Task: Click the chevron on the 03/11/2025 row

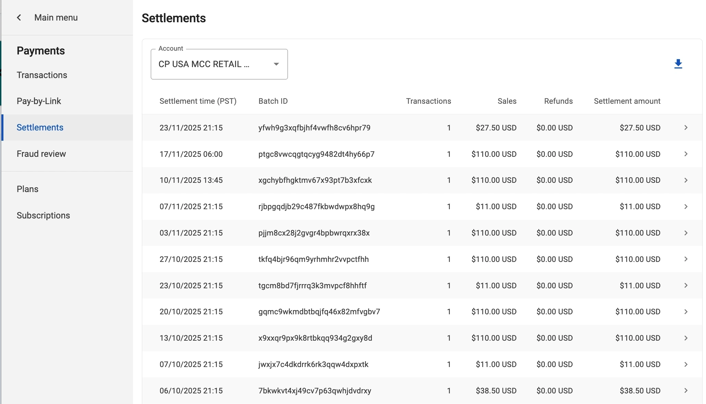Action: coord(686,233)
